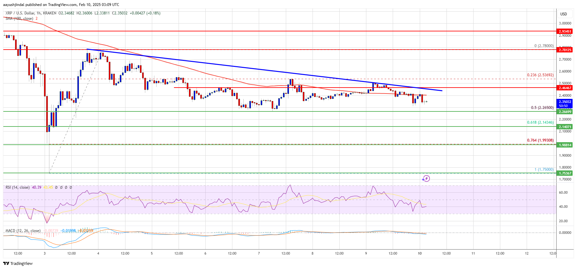Click the green 2.26699 support price tag
Viewport: 577px width, 269px height.
click(x=565, y=112)
